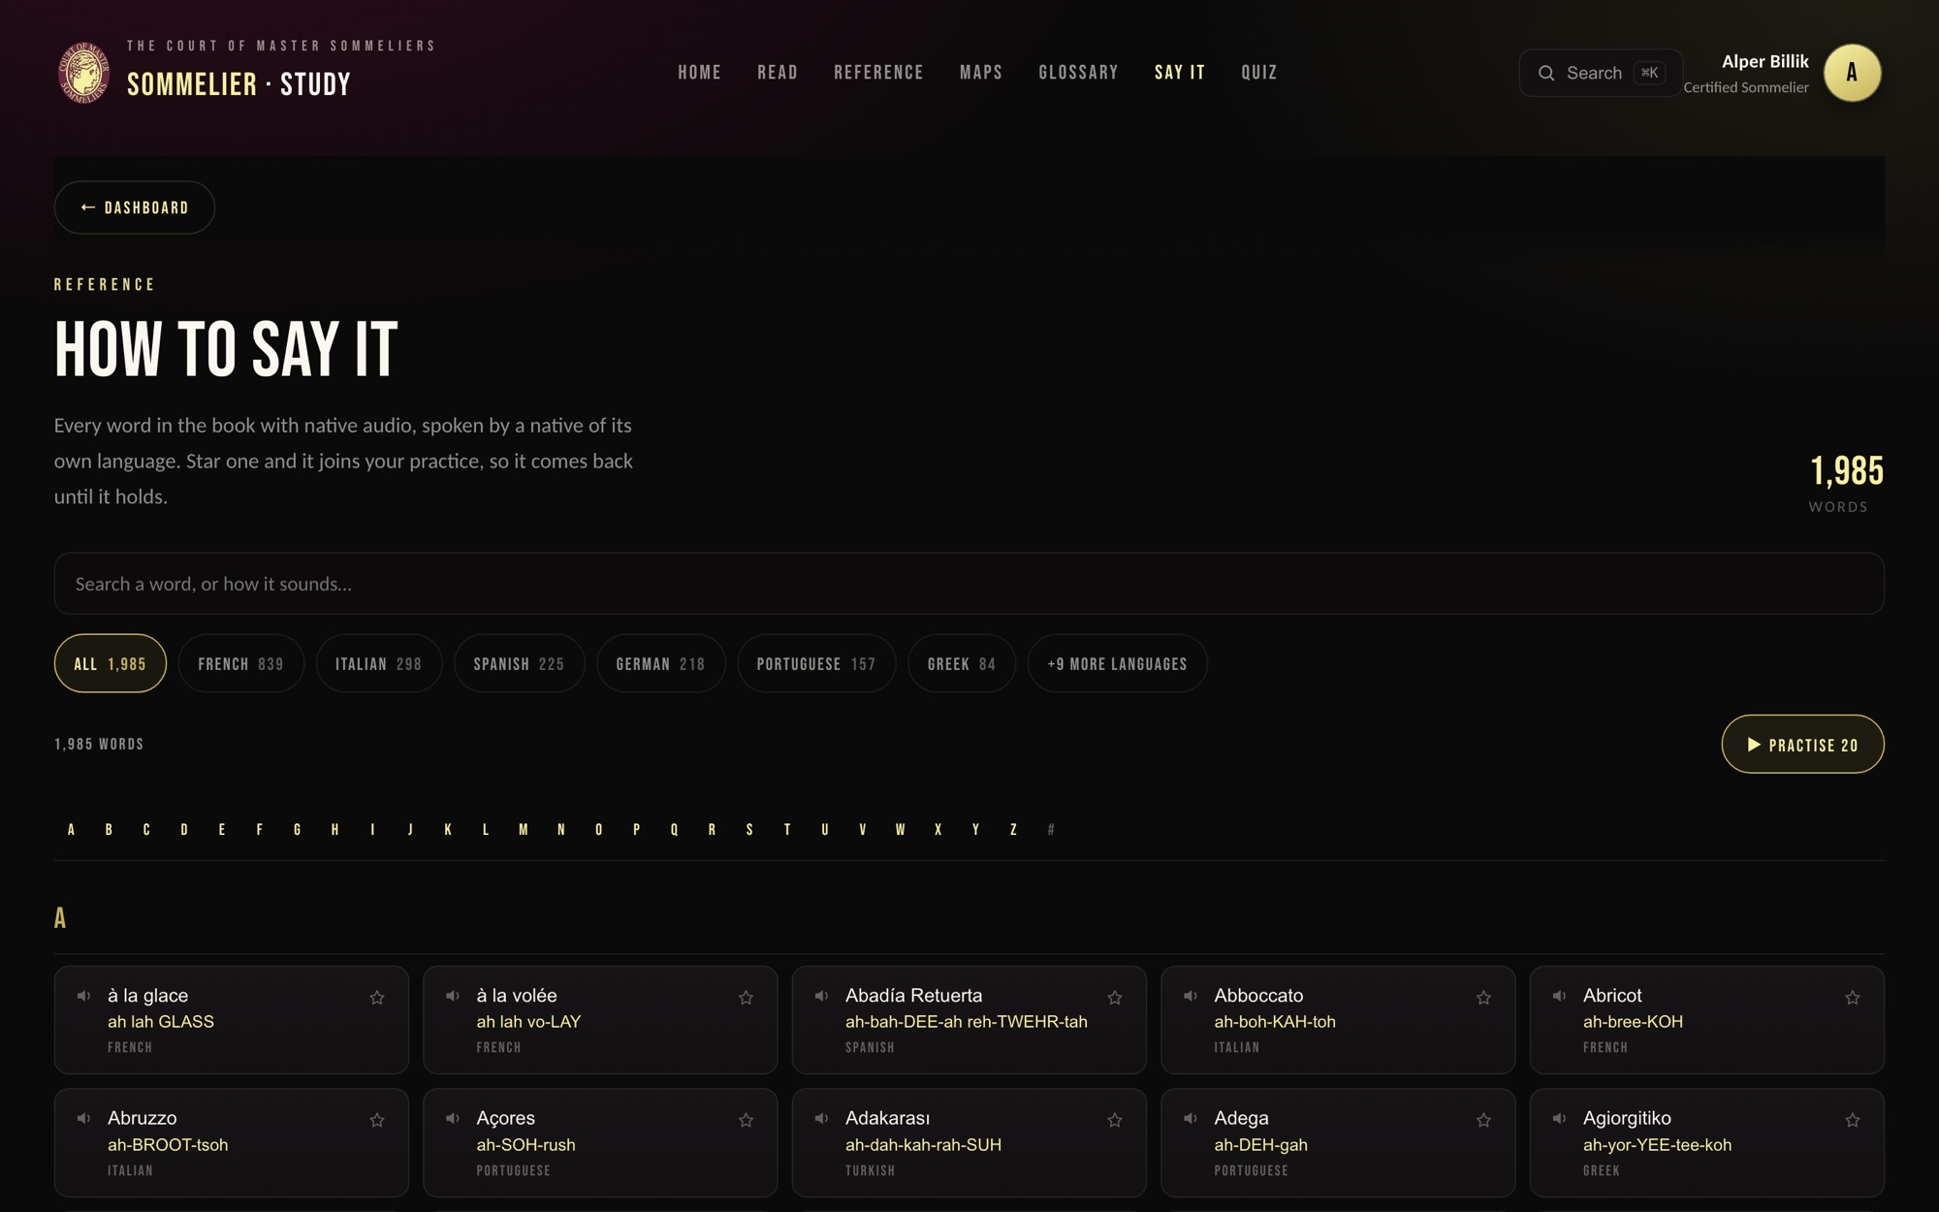This screenshot has width=1939, height=1212.
Task: Play audio for Agiorgitiko
Action: coord(1560,1119)
